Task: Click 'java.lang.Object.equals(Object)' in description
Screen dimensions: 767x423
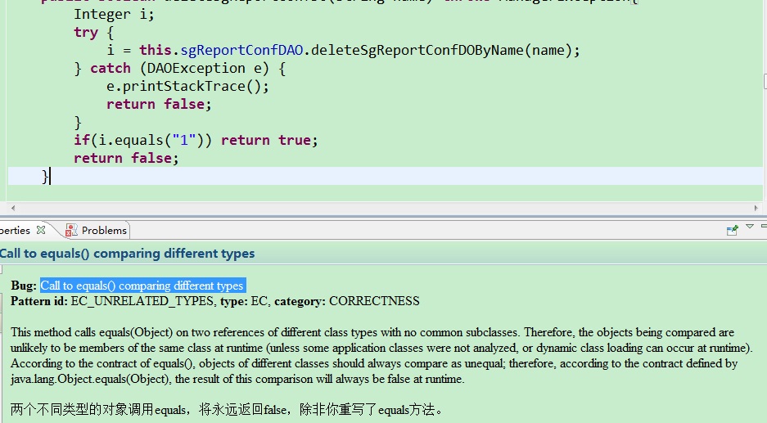Action: [91, 379]
